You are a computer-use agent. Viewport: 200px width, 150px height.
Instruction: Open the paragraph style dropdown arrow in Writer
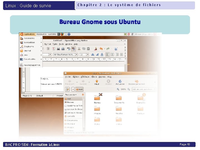click(x=50, y=55)
